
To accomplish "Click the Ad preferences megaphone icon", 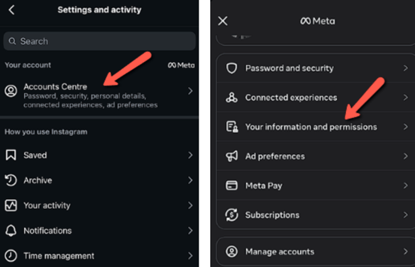I will (x=232, y=156).
